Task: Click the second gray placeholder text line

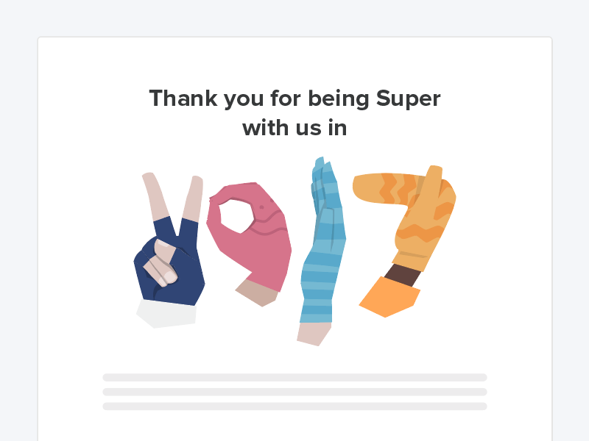Action: coord(294,392)
